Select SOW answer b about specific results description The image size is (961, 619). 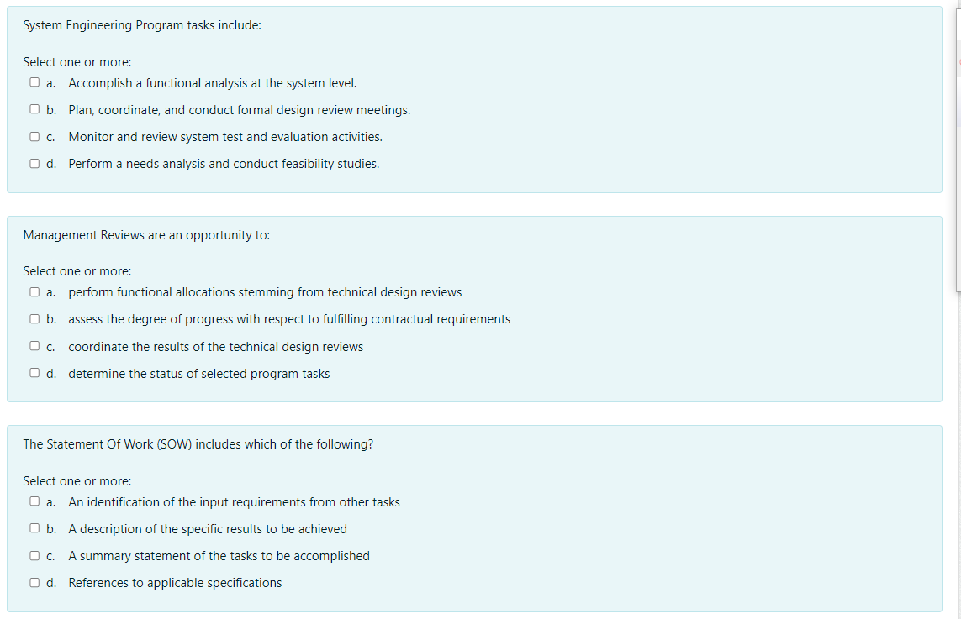(34, 527)
